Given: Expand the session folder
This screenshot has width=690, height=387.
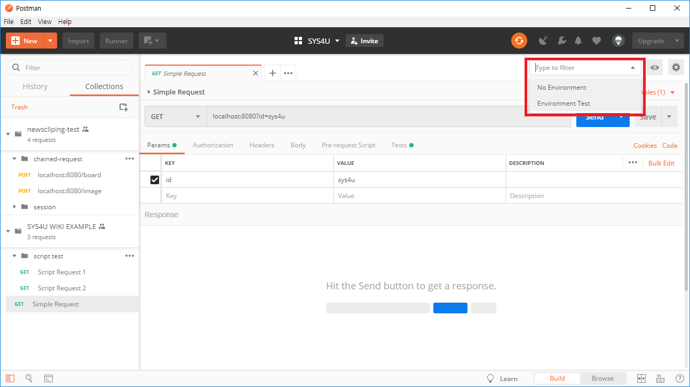Looking at the screenshot, I should (x=14, y=207).
